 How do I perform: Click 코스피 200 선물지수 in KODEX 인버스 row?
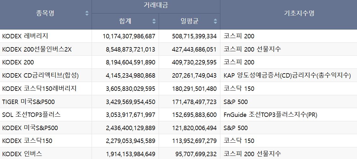click(252, 154)
